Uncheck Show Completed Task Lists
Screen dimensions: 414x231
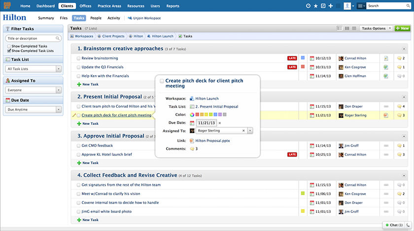9,51
